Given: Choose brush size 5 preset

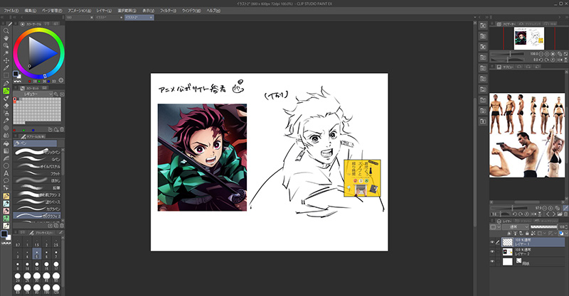Looking at the screenshot, I should (37, 253).
